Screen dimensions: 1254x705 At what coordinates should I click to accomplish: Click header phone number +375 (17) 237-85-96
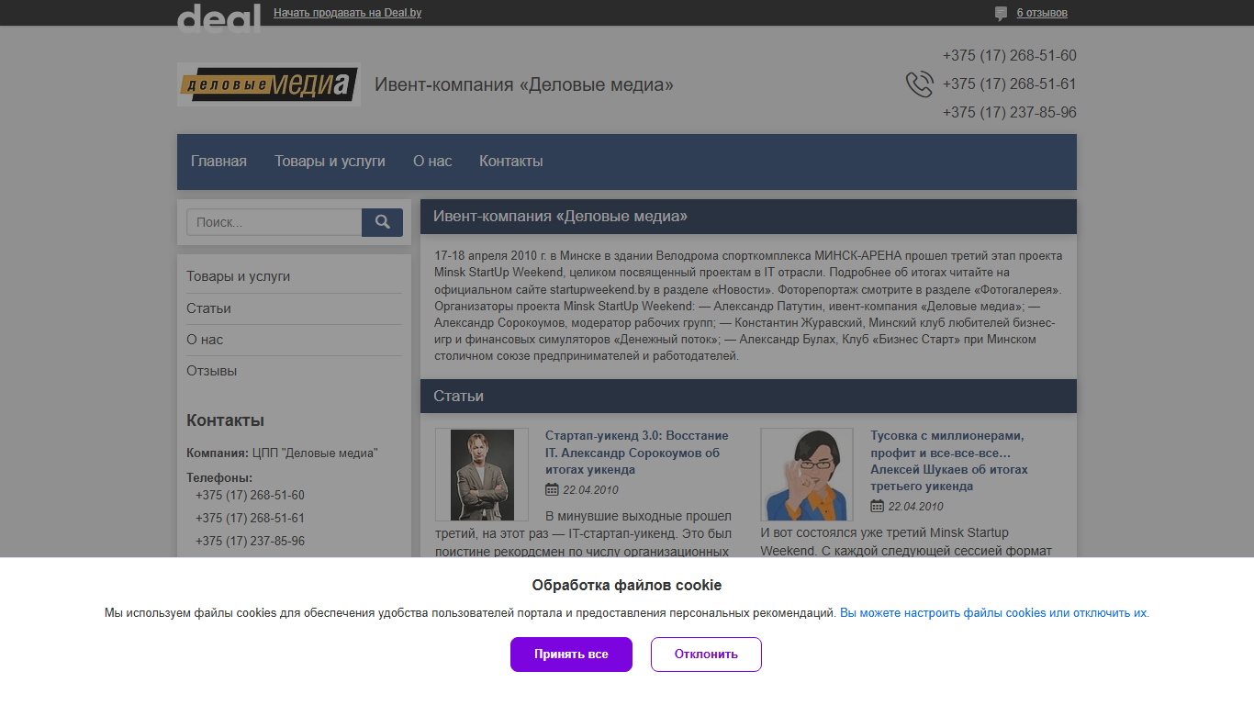[1009, 113]
